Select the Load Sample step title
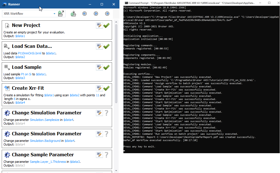The width and height of the screenshot is (280, 173). pos(27,67)
